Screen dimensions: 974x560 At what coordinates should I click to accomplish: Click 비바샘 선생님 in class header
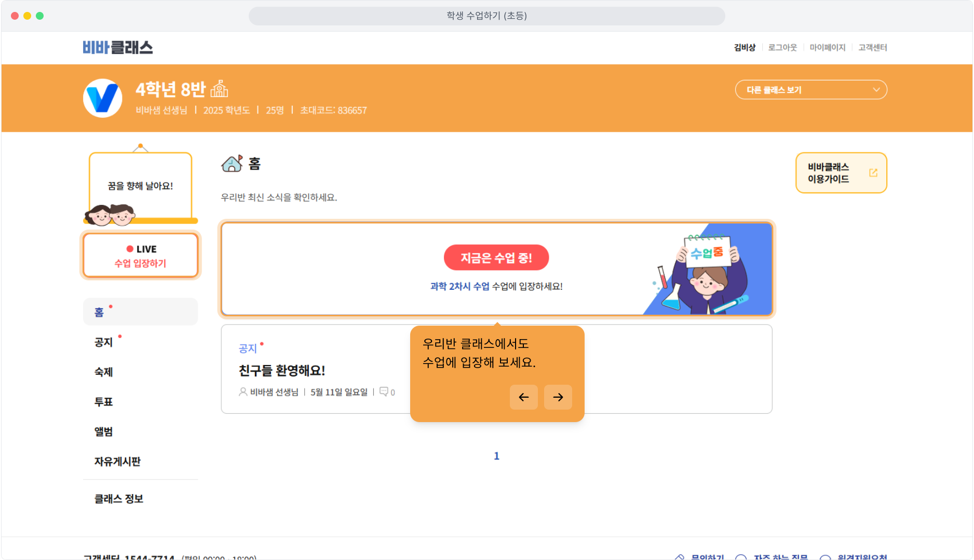(161, 110)
